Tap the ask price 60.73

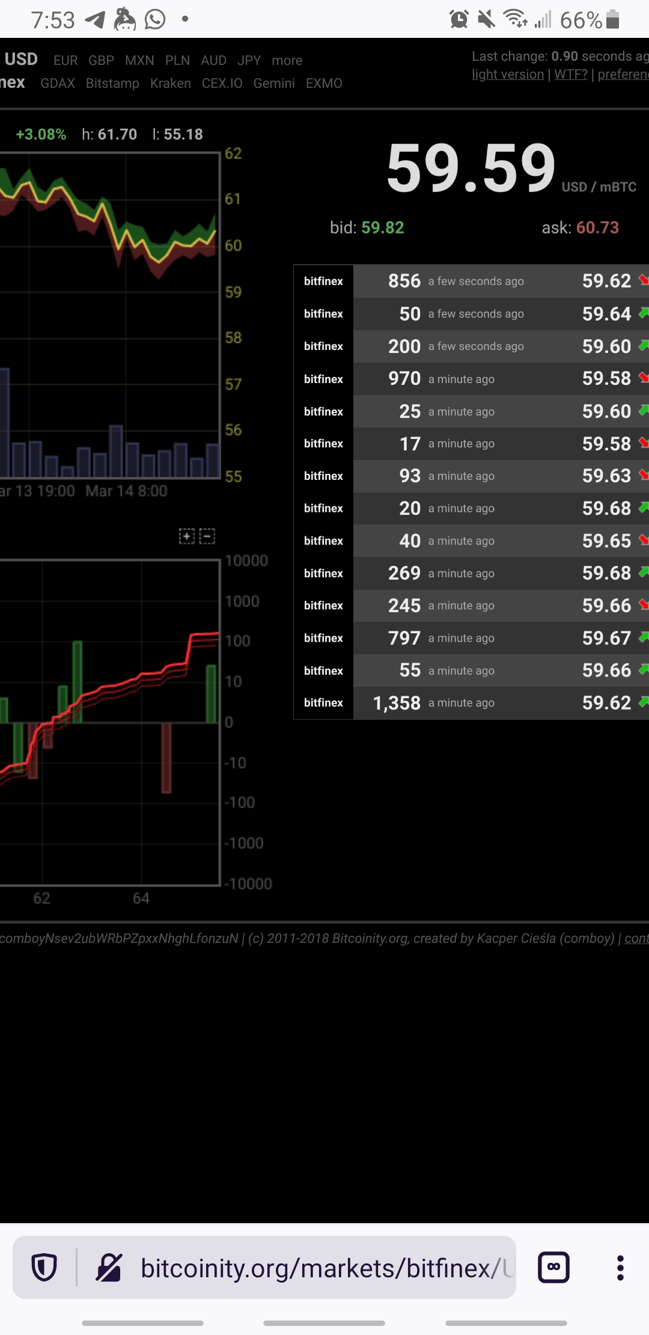tap(597, 228)
